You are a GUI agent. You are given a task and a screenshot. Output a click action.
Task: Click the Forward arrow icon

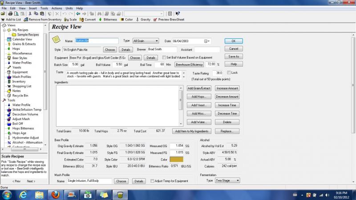(84, 14)
